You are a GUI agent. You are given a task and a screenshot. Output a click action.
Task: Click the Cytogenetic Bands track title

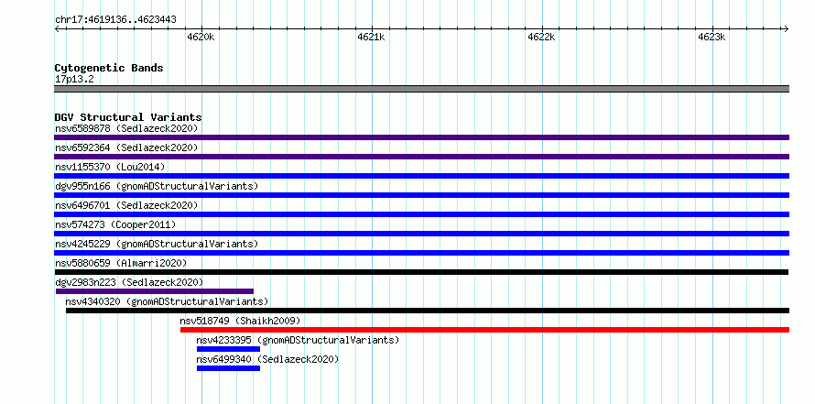pos(109,68)
